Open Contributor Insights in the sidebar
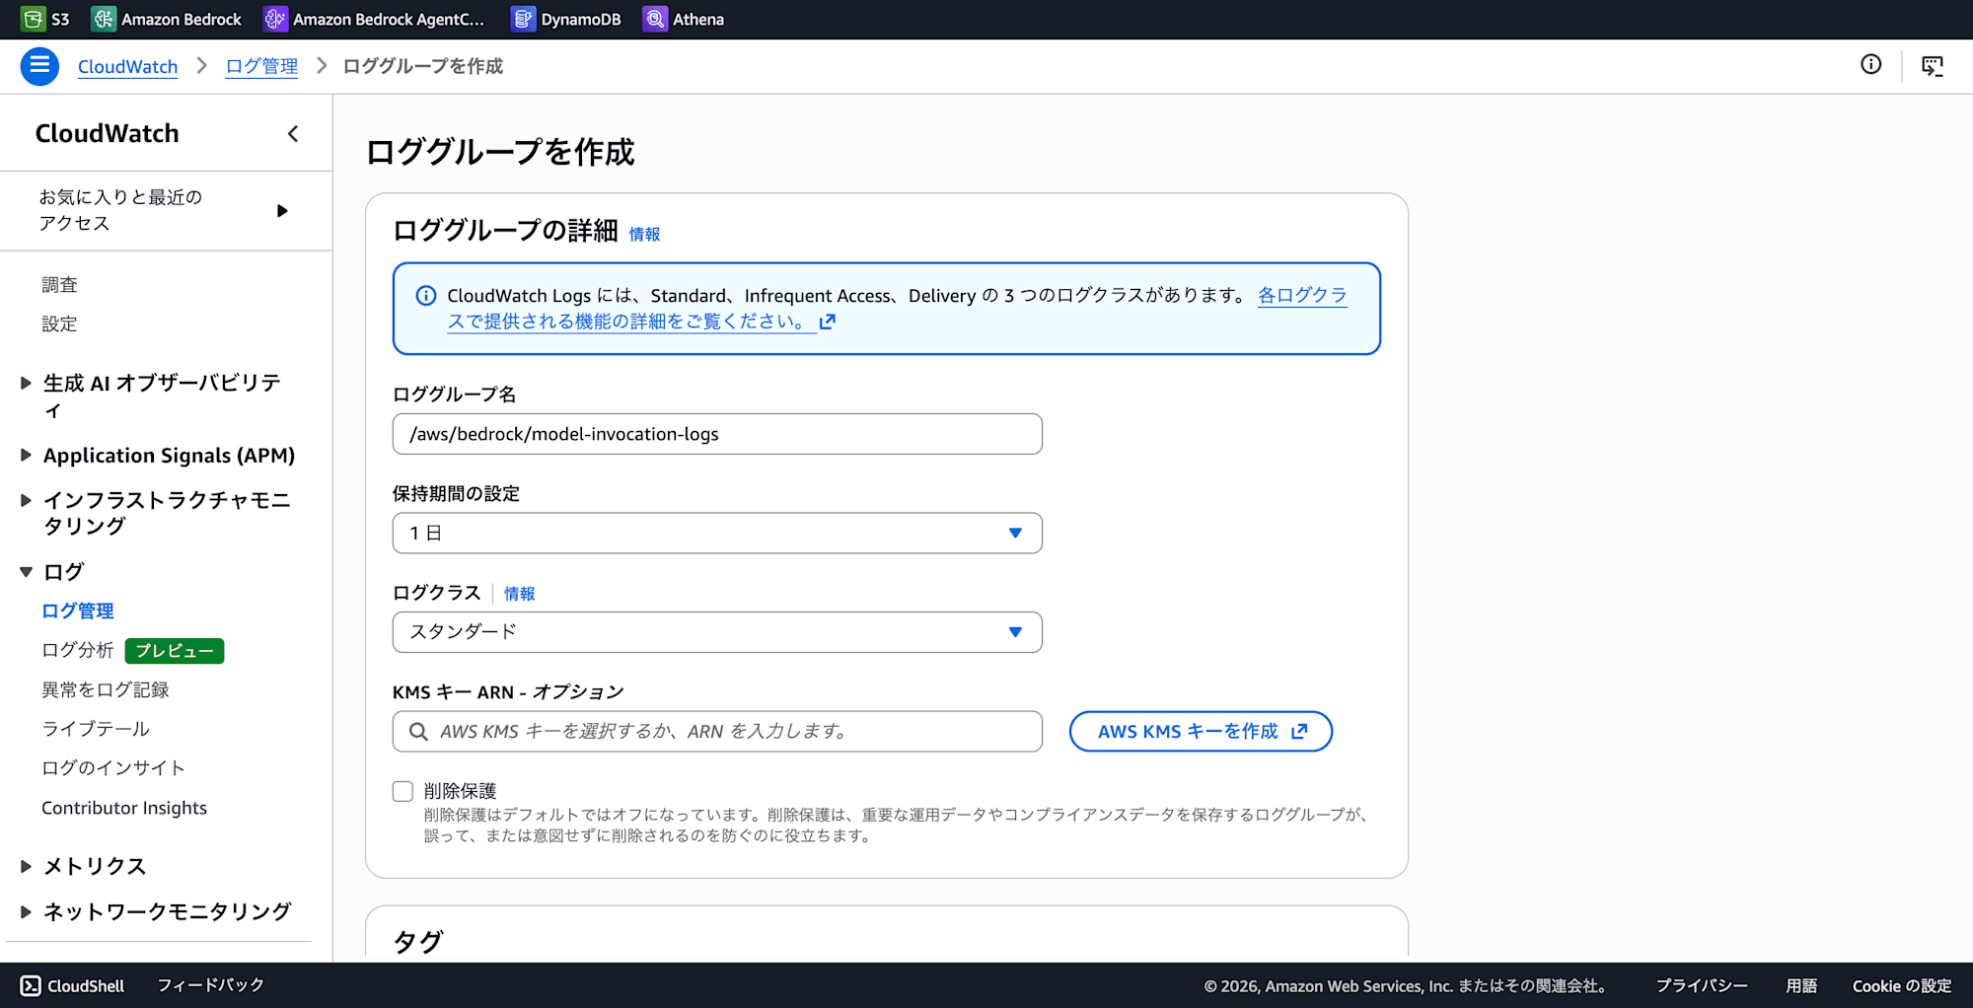The width and height of the screenshot is (1973, 1008). 124,808
